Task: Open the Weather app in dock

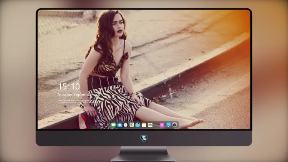Action: (120, 125)
